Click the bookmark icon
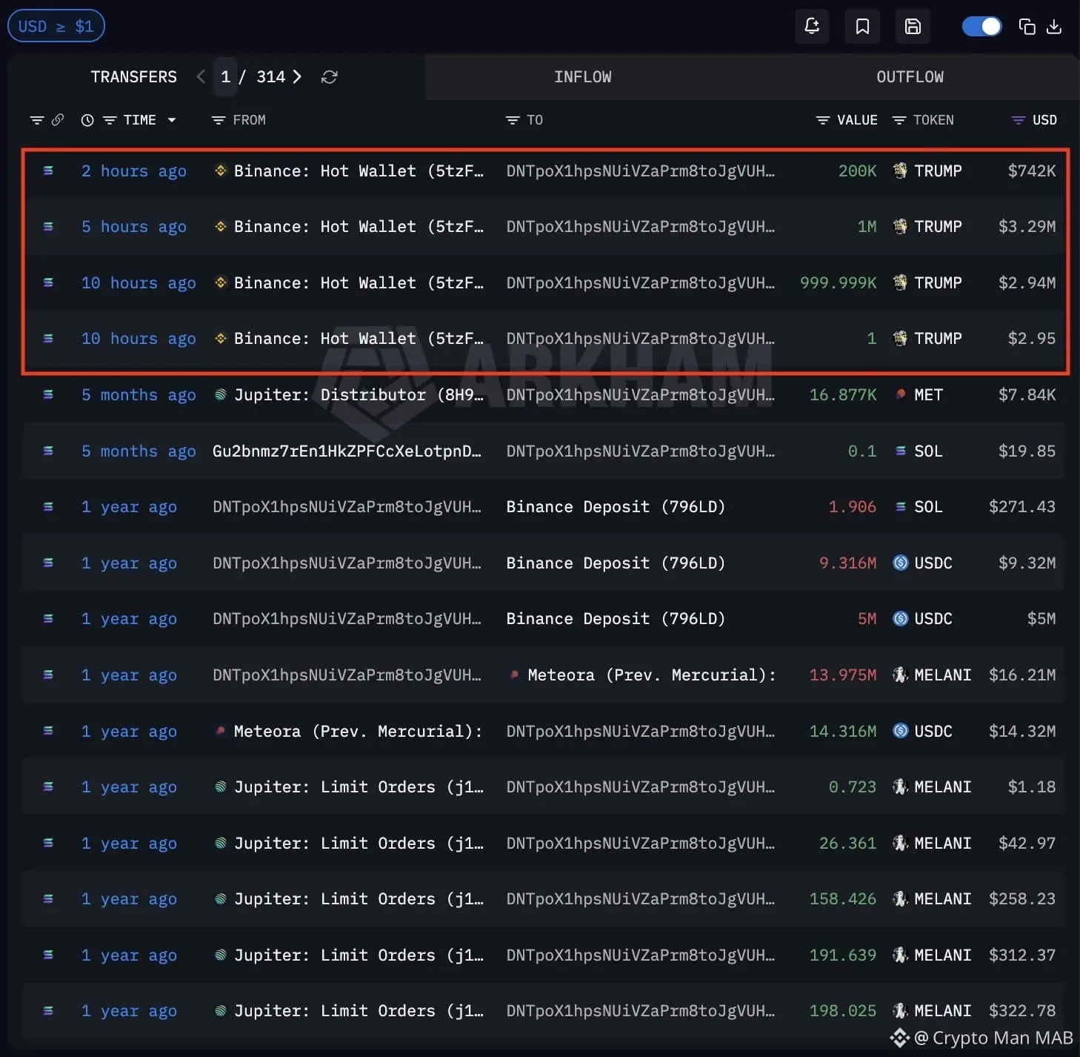 pyautogui.click(x=862, y=27)
